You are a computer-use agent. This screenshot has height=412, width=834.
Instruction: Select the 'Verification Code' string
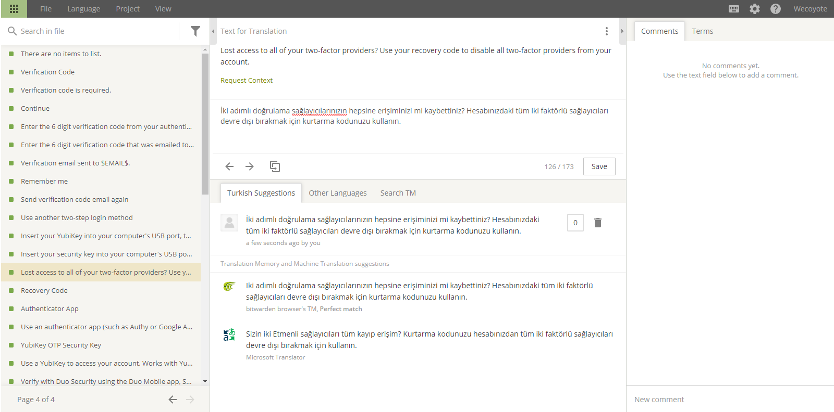[101, 72]
